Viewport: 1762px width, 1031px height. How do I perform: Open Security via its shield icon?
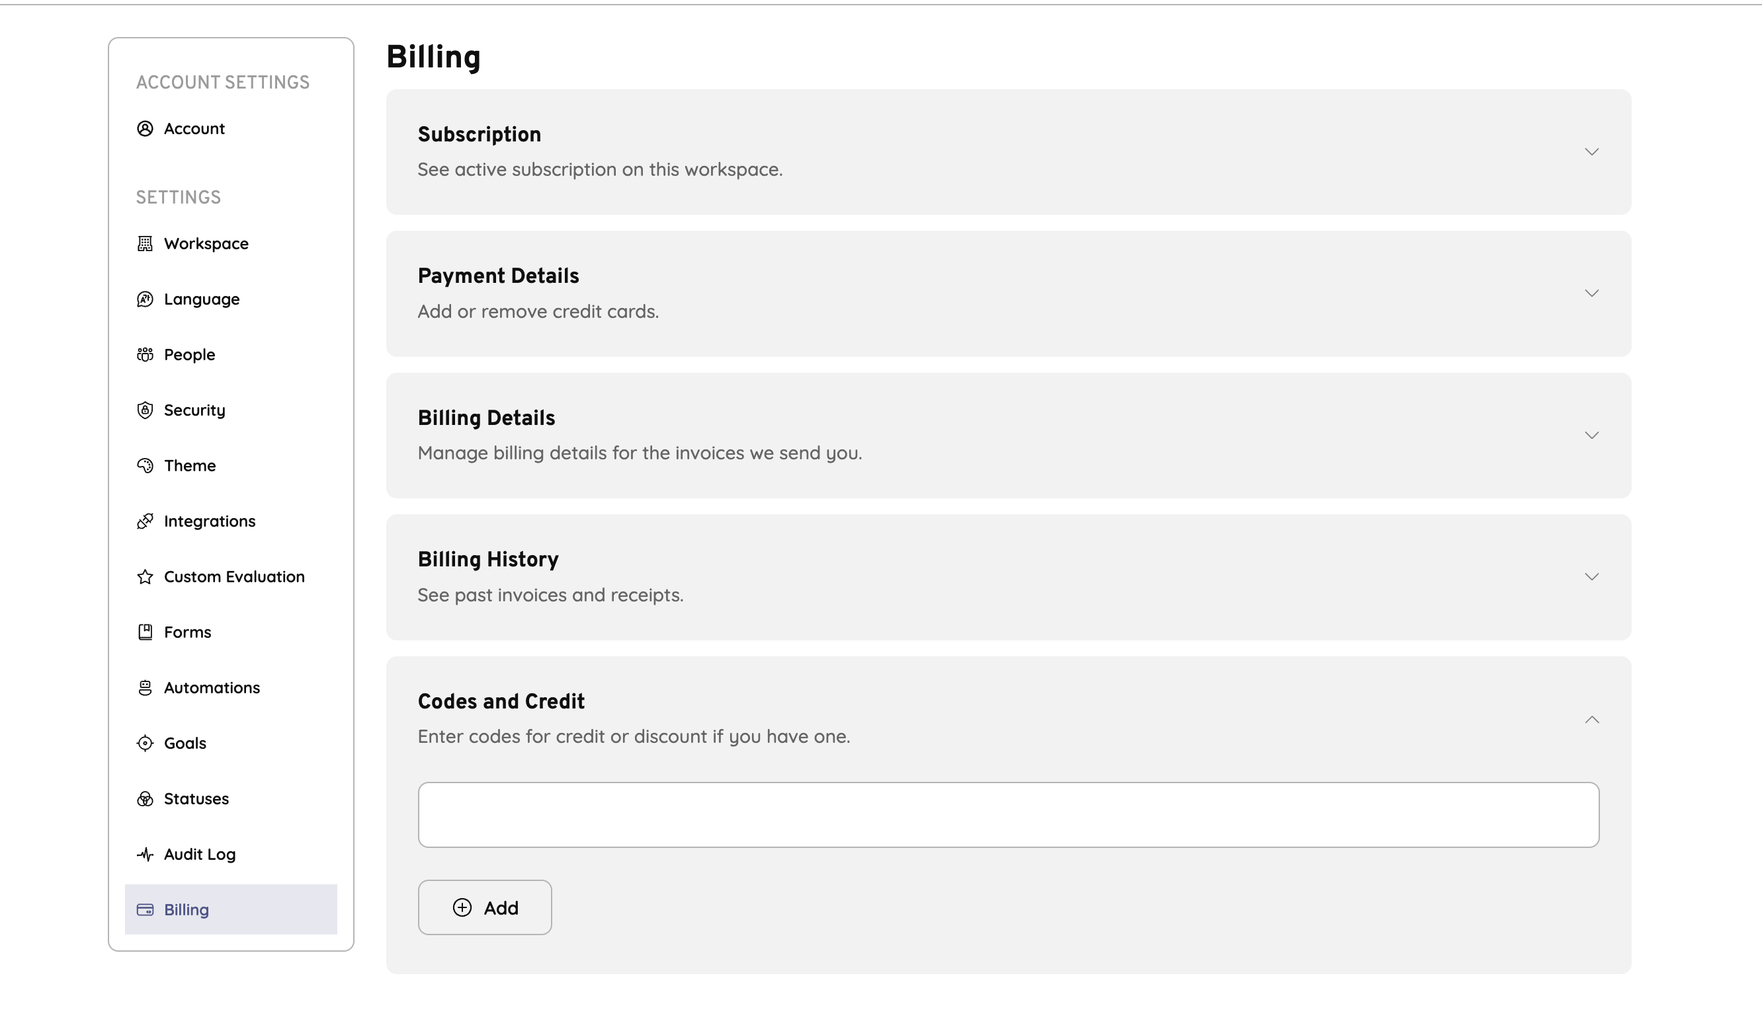click(145, 410)
